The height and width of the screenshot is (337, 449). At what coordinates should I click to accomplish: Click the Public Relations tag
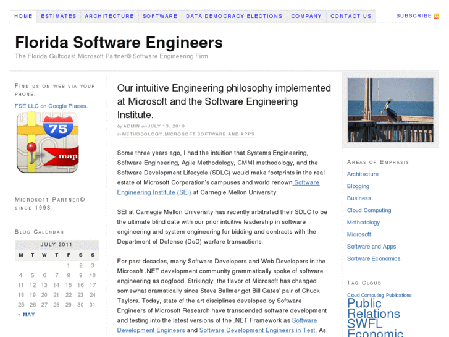pyautogui.click(x=374, y=309)
